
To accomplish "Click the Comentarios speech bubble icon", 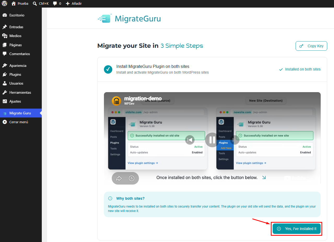I will pos(5,54).
